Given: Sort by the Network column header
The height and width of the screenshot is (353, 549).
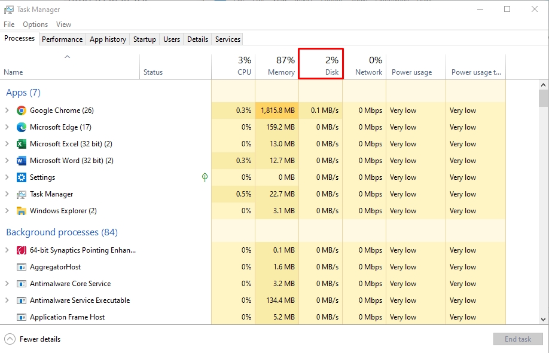Looking at the screenshot, I should click(364, 66).
